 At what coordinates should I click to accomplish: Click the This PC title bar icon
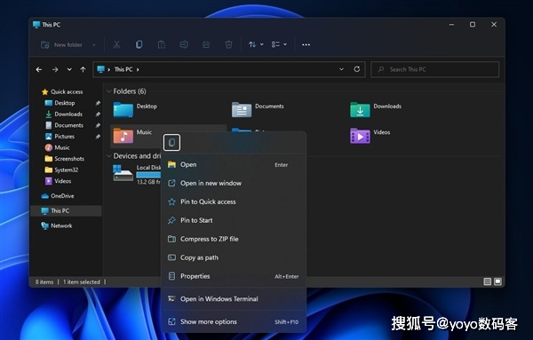coord(36,25)
